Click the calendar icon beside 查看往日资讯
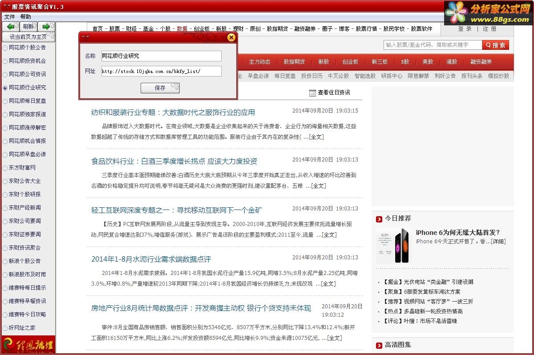This screenshot has height=355, width=534. (x=312, y=93)
